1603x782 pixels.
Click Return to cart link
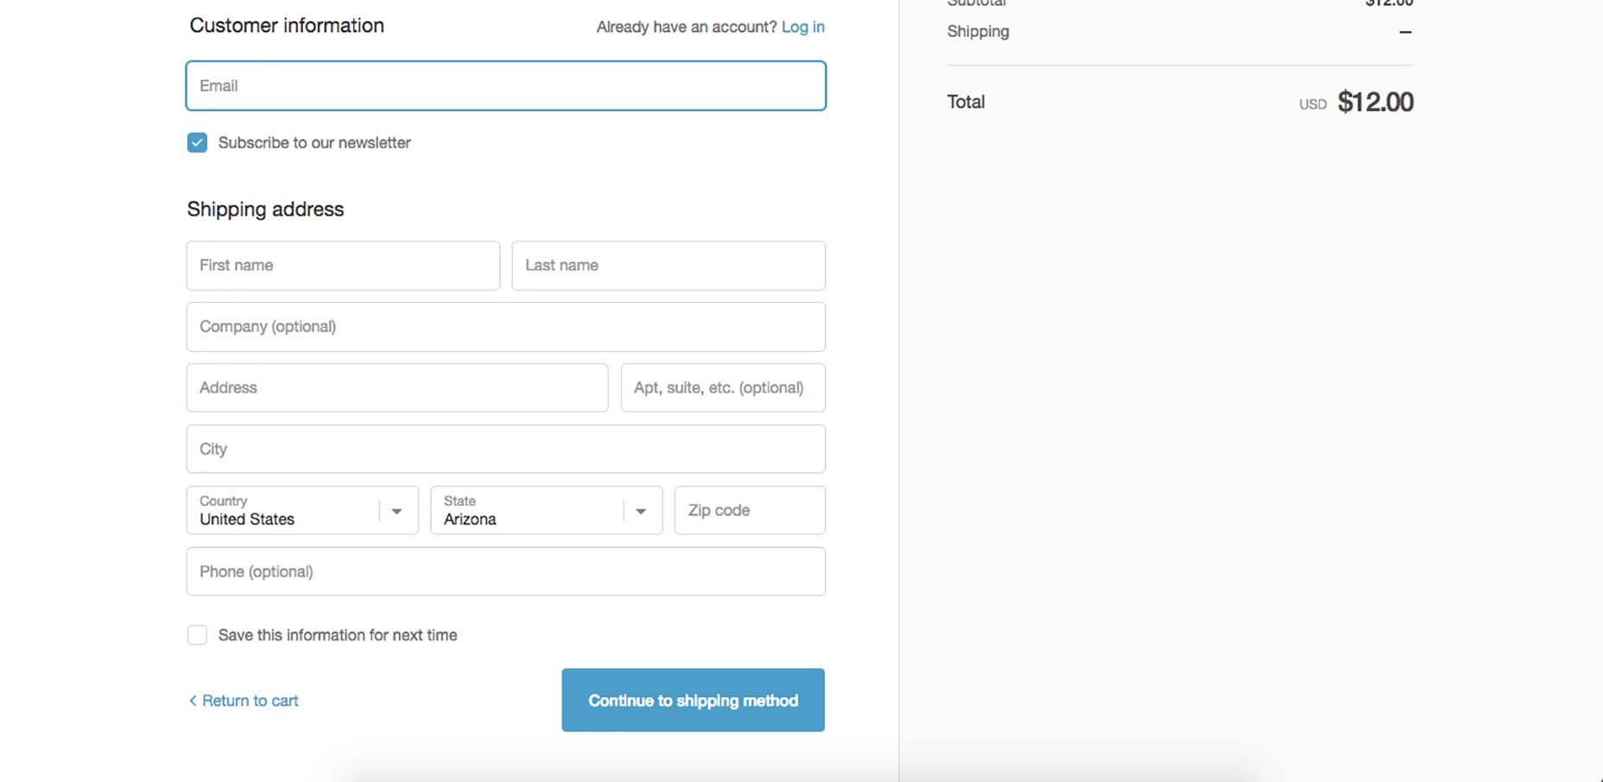244,701
